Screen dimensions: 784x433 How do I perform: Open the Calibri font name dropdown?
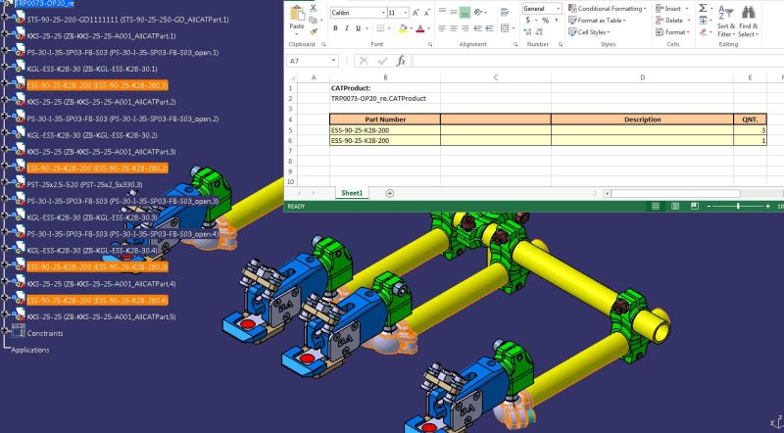pos(383,13)
